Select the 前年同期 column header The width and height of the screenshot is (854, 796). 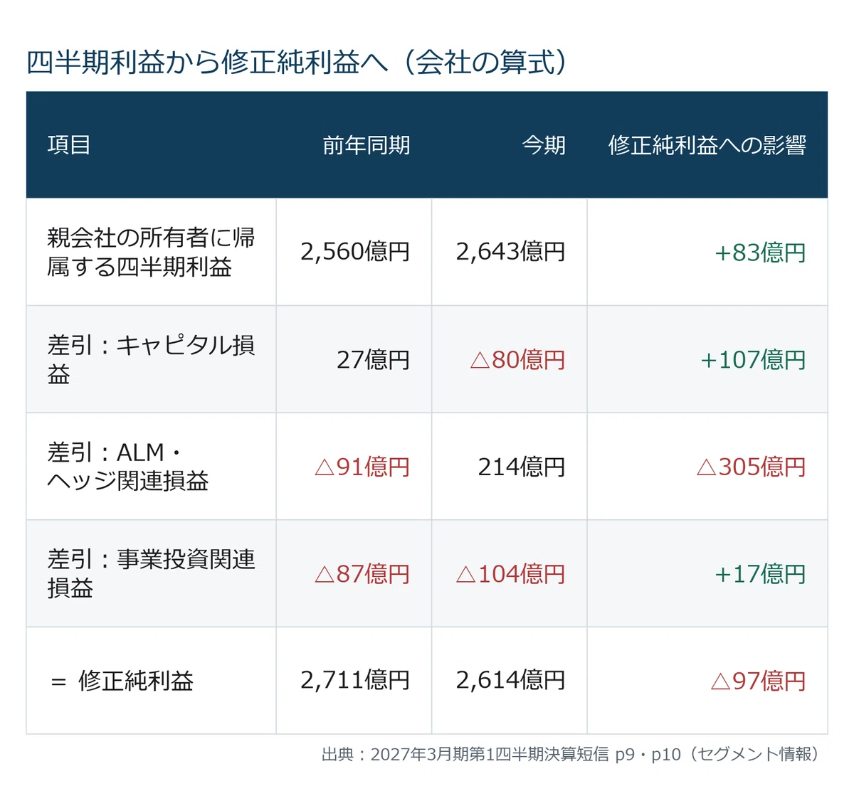[366, 145]
